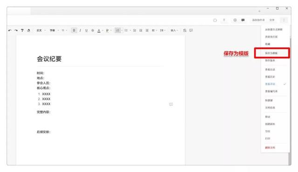This screenshot has width=298, height=172.
Task: Click the image insert toolbar icon
Action: click(x=185, y=30)
